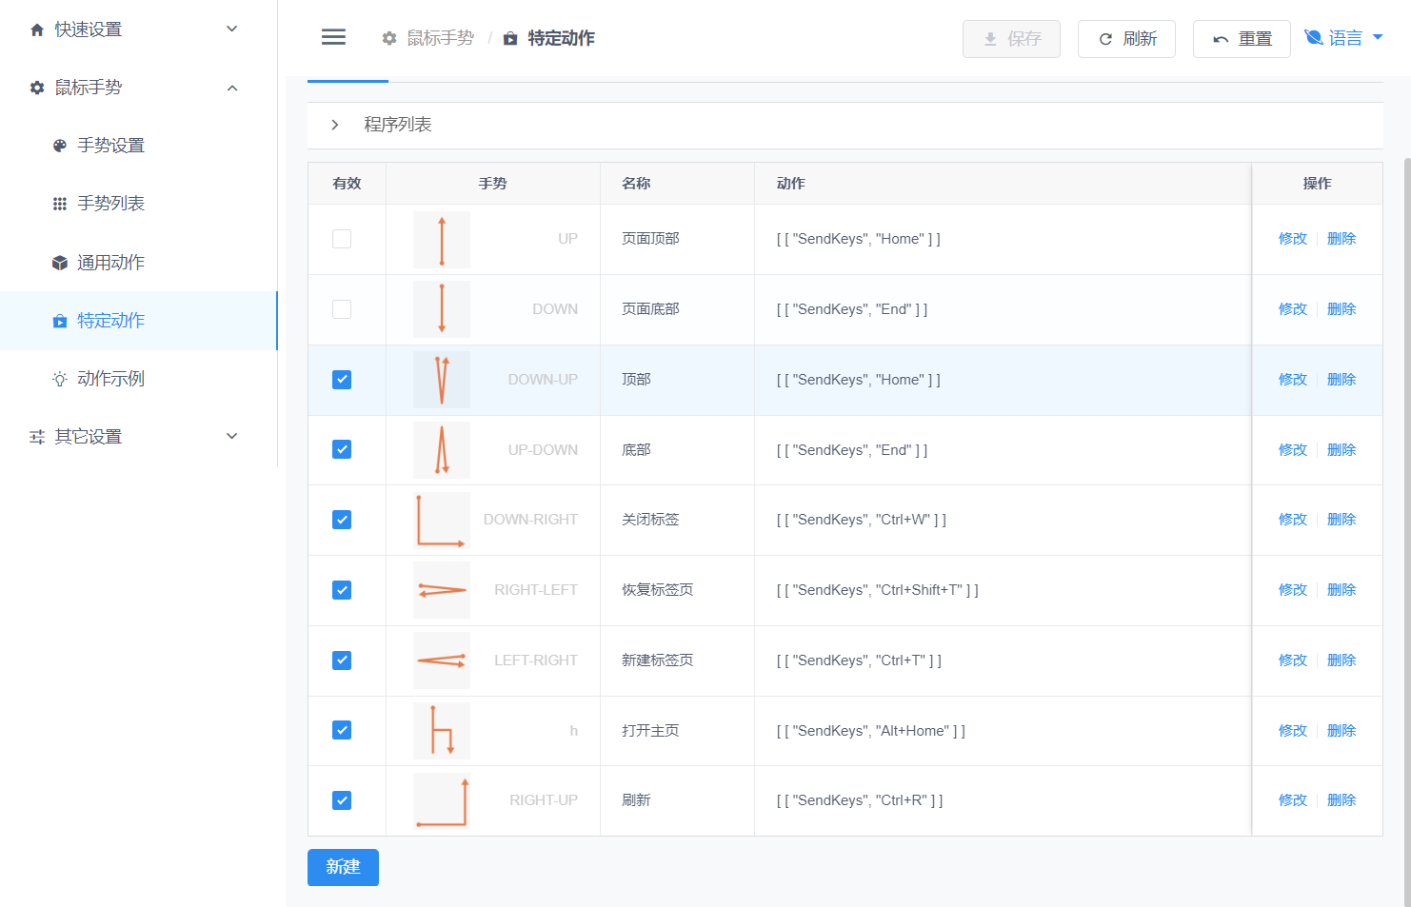Click the 新建 button

coord(343,867)
